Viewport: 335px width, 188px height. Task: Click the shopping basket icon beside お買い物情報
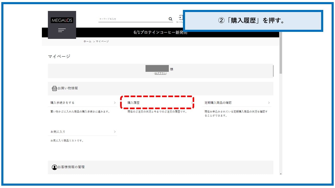point(54,89)
